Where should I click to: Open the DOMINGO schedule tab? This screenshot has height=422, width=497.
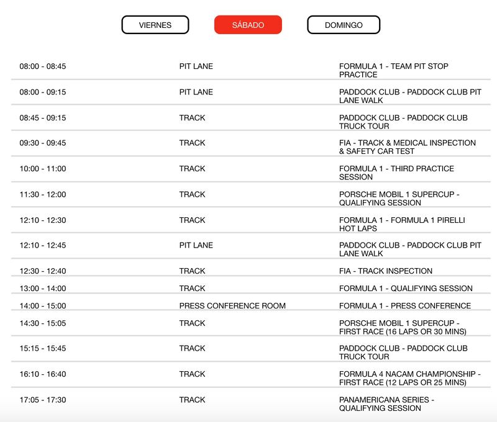coord(344,25)
